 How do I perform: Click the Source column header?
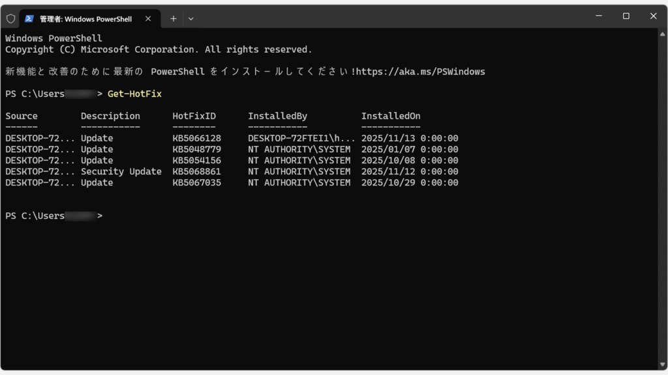tap(21, 116)
